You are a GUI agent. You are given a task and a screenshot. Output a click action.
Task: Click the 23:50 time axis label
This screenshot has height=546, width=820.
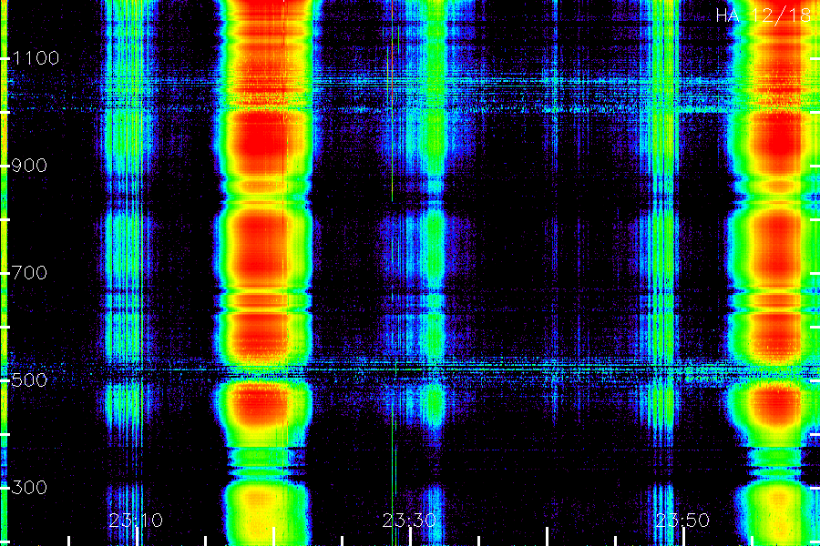click(x=682, y=521)
